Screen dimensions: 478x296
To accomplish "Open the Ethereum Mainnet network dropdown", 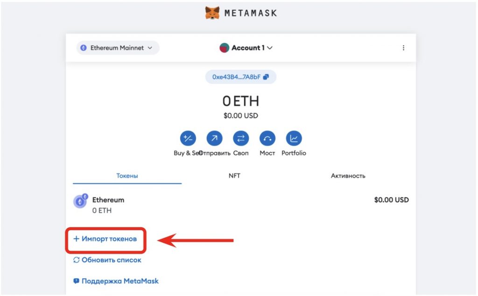I will [x=118, y=48].
